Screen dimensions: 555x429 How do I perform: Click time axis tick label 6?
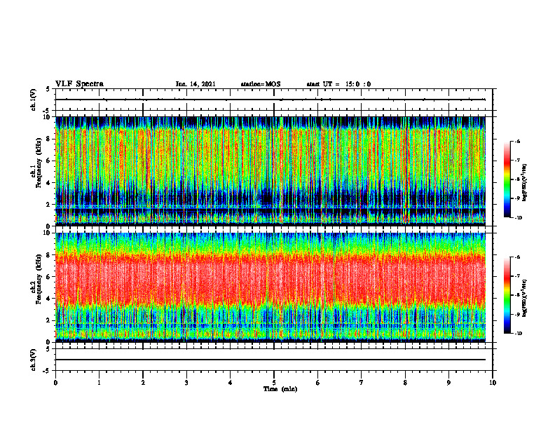(318, 383)
